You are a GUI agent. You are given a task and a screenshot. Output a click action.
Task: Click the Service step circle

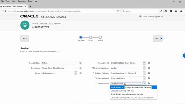tap(81, 37)
